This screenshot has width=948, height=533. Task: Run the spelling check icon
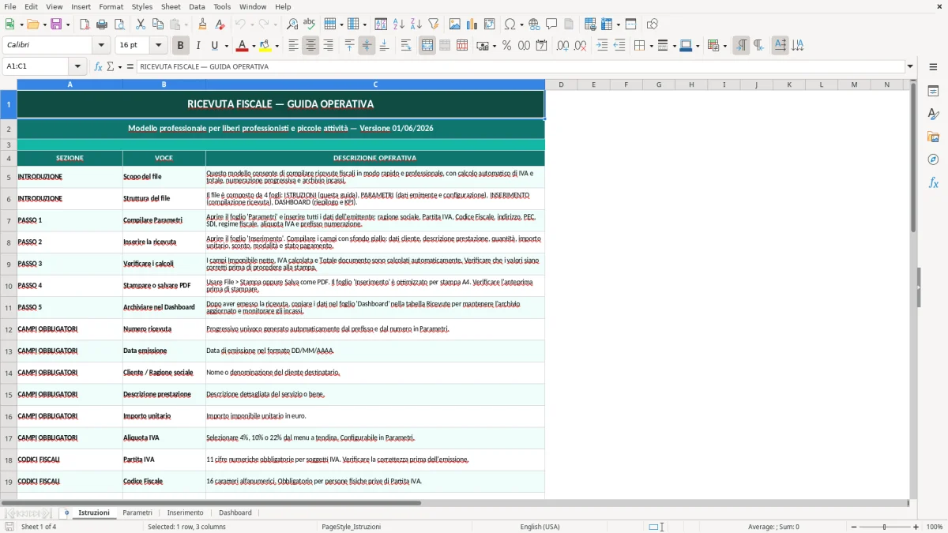(x=310, y=24)
